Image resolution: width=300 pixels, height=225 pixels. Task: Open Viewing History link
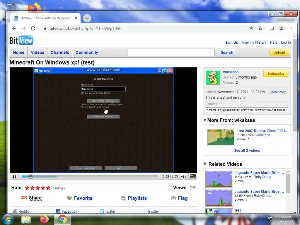pos(254,42)
